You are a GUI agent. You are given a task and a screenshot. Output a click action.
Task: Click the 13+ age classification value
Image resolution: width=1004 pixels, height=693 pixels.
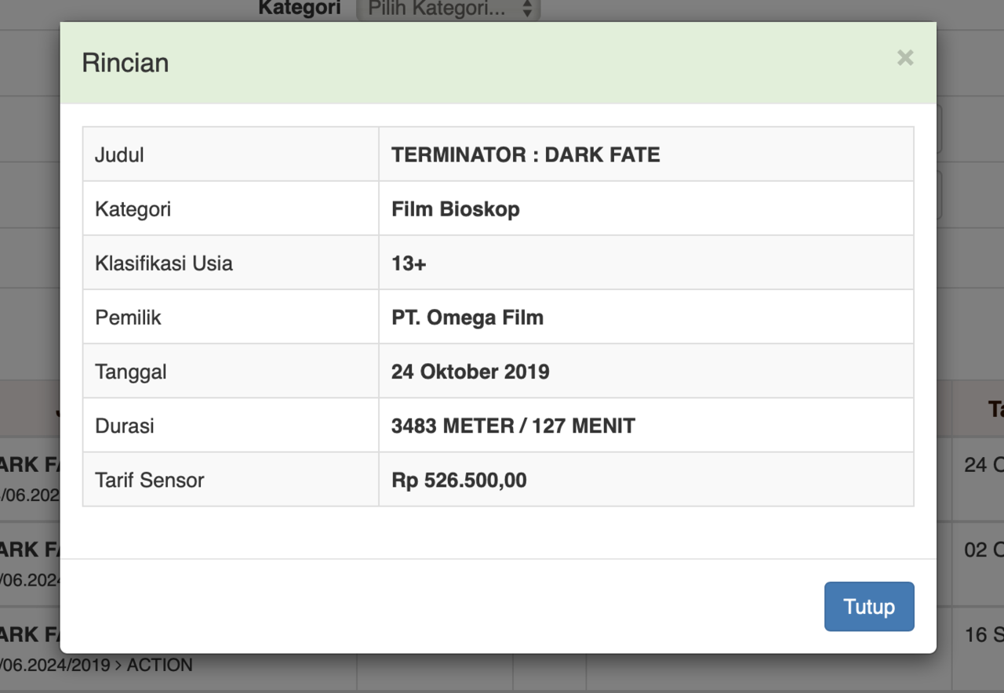click(x=409, y=263)
